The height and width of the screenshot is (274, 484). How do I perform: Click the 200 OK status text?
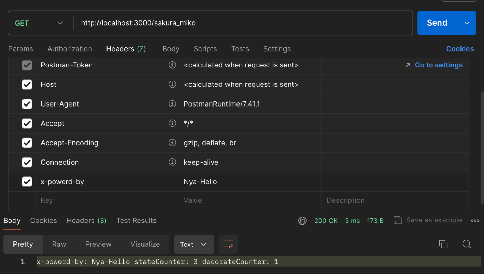coord(326,221)
